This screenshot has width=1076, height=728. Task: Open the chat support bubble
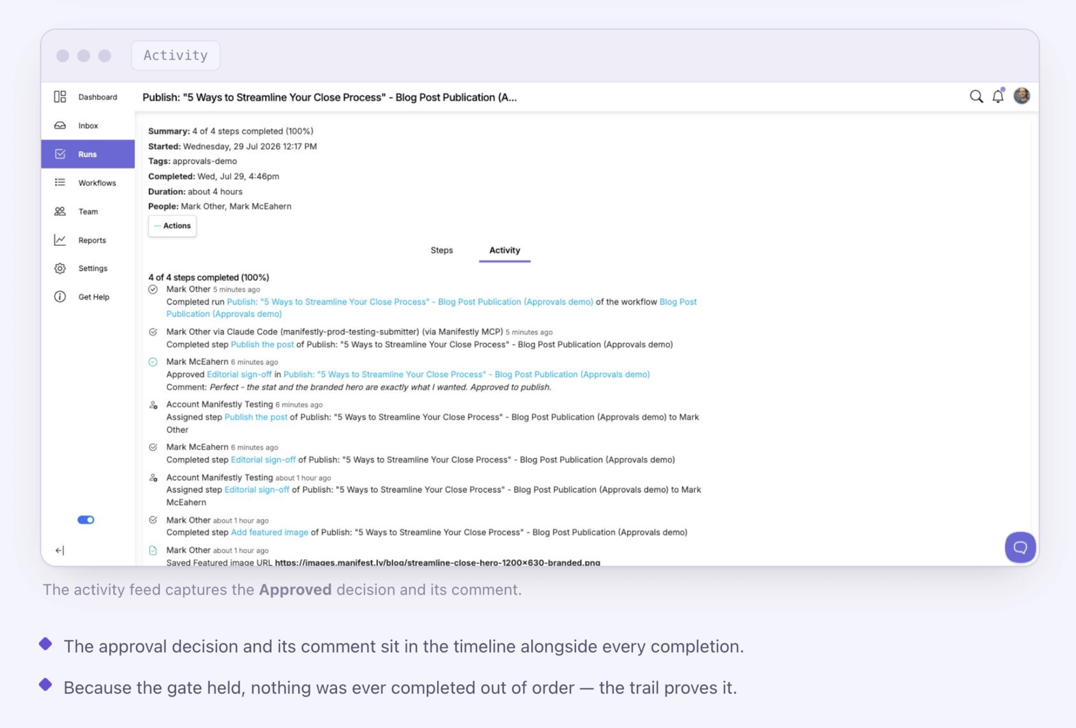click(1020, 547)
